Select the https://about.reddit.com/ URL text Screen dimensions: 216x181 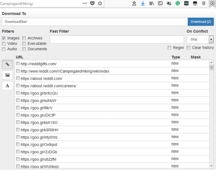point(42,79)
